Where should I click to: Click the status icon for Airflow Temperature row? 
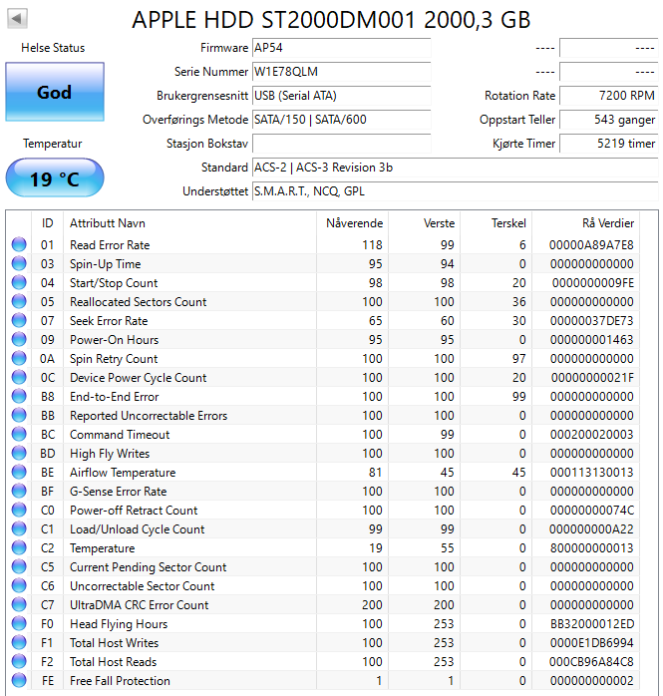(19, 473)
